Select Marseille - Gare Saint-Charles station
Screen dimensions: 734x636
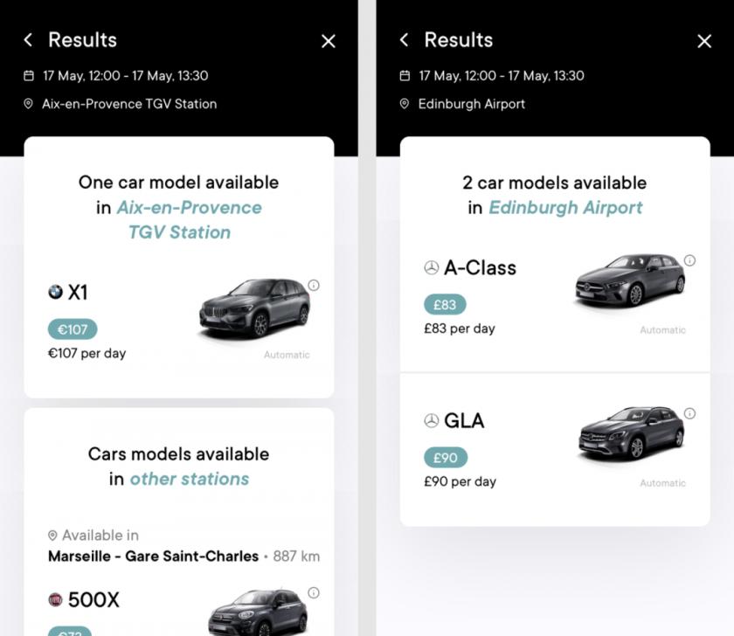point(153,556)
